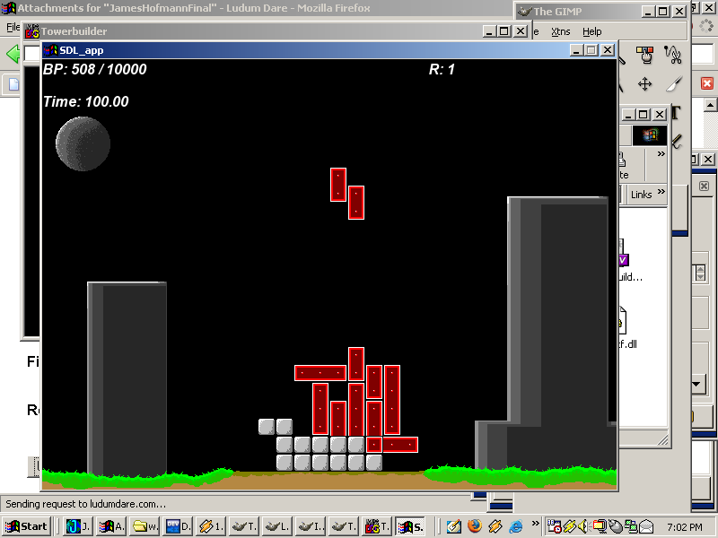The height and width of the screenshot is (538, 718).
Task: Click the notepad pencil quick launch icon
Action: (x=453, y=526)
